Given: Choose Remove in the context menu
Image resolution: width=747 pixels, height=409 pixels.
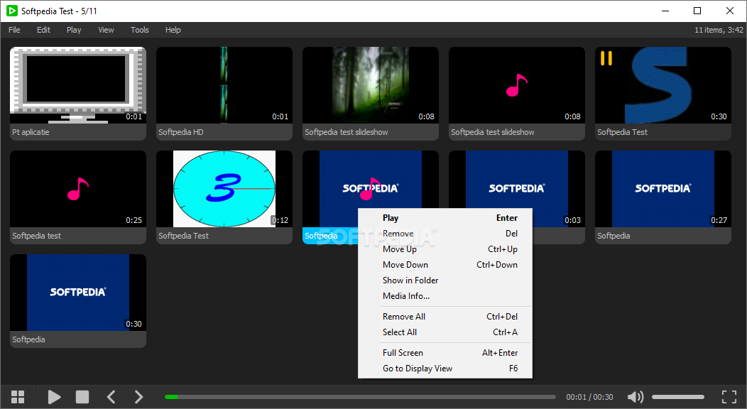Looking at the screenshot, I should tap(445, 234).
